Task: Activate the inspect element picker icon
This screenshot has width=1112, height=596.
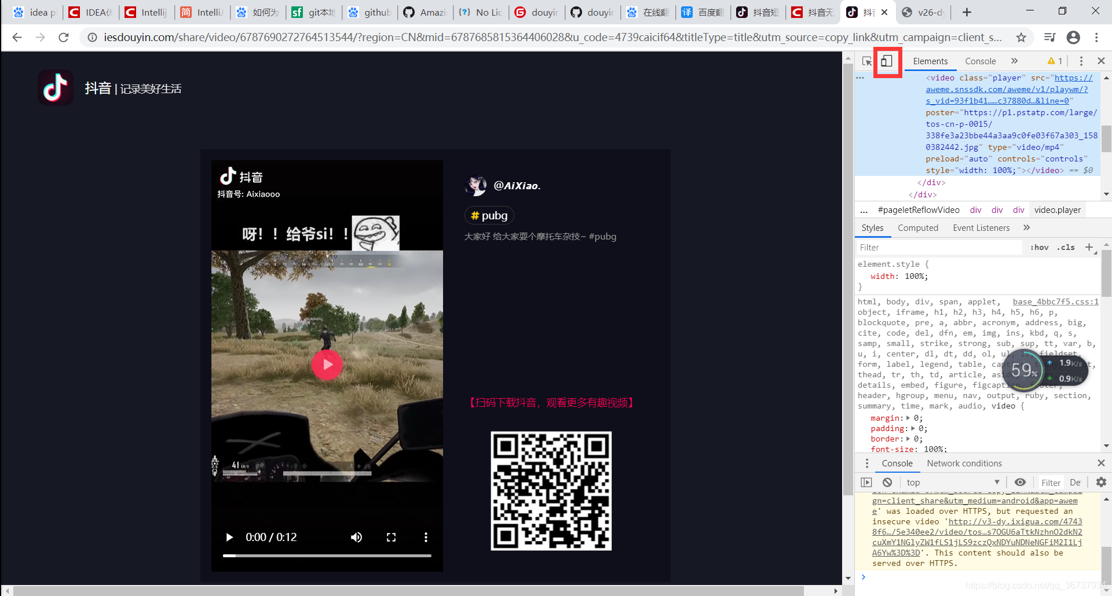Action: click(867, 61)
